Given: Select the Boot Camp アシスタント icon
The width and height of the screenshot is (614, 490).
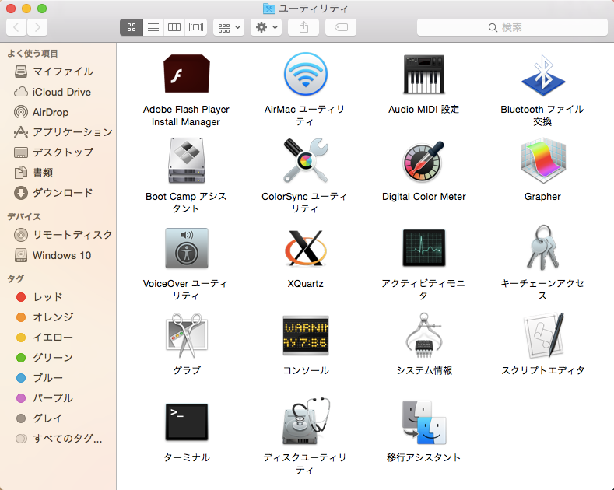Looking at the screenshot, I should point(187,160).
